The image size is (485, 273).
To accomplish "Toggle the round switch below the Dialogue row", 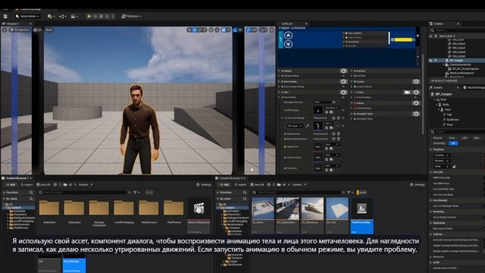I will (x=343, y=81).
